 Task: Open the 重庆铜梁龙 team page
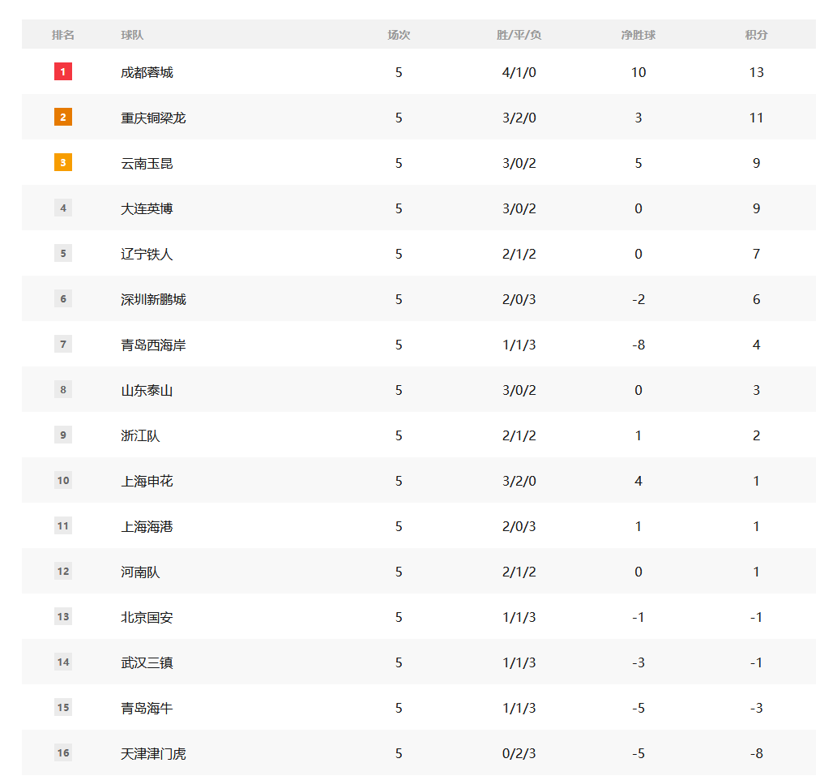click(153, 118)
